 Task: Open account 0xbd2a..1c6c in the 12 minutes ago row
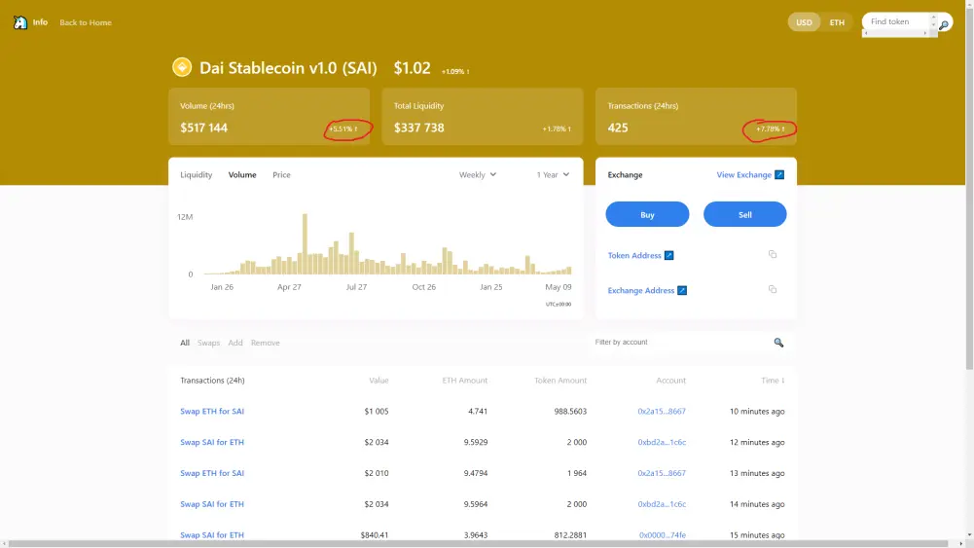pyautogui.click(x=662, y=442)
